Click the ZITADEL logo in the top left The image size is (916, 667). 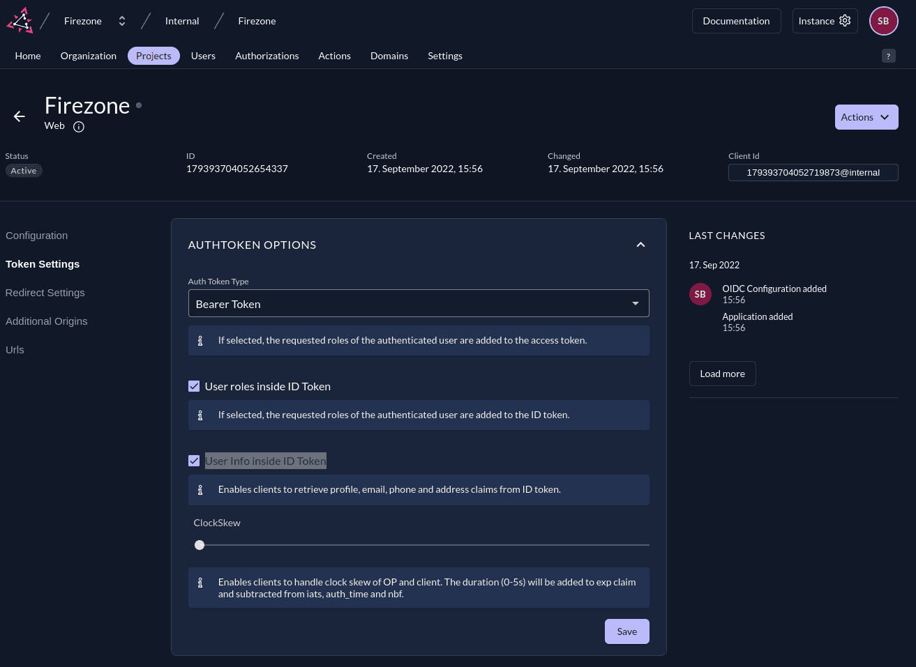19,20
